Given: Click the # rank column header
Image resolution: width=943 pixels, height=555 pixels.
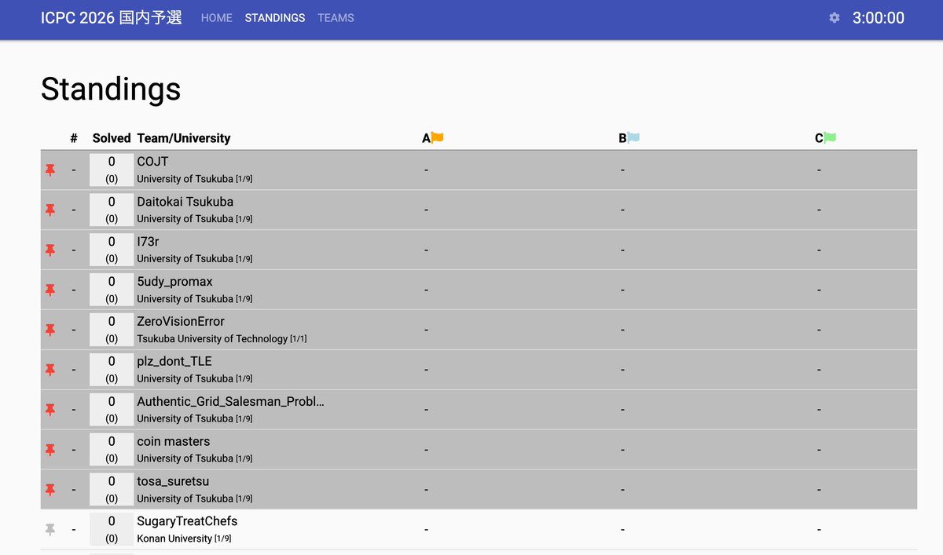Looking at the screenshot, I should click(74, 138).
